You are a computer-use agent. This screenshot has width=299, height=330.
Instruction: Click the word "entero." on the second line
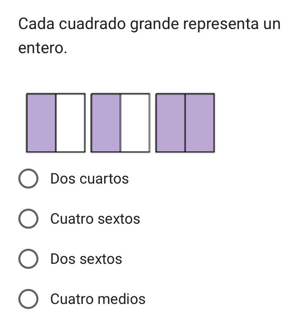[43, 48]
